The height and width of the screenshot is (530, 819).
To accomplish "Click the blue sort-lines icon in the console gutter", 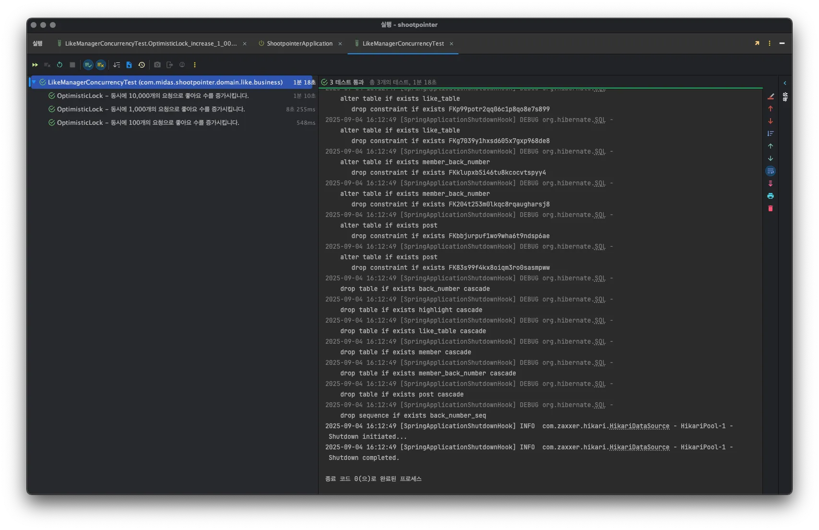I will [x=771, y=134].
